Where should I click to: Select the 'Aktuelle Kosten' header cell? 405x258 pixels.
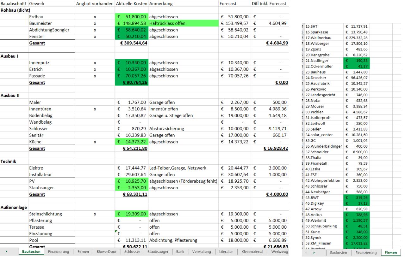pos(131,3)
